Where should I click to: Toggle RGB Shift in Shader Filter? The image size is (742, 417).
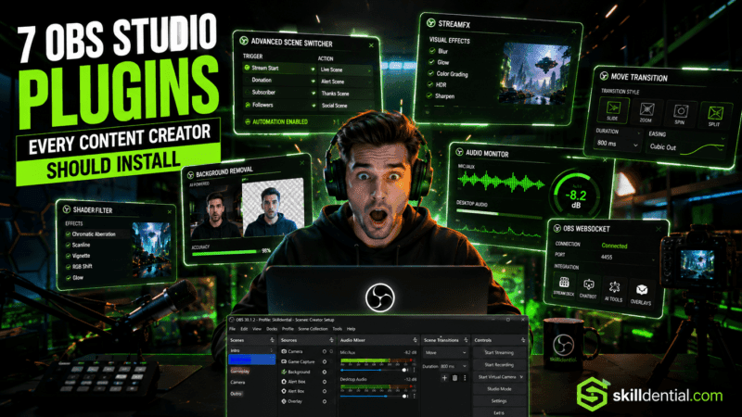click(68, 267)
